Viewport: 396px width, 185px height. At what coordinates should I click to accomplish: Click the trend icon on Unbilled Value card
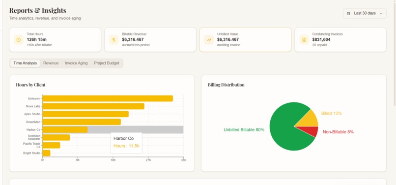pyautogui.click(x=209, y=40)
